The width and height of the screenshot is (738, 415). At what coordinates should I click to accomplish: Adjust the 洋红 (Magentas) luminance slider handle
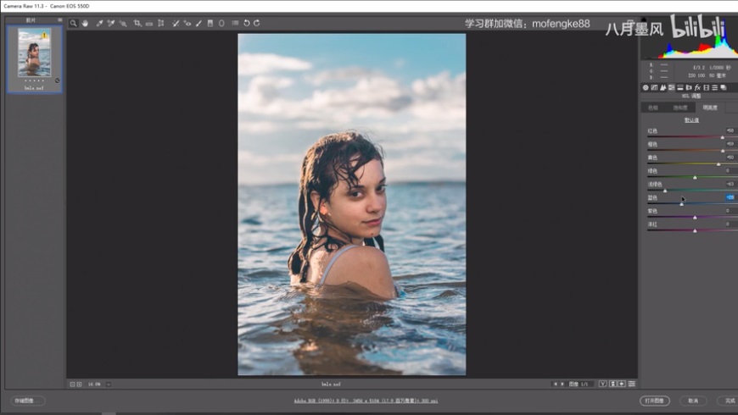point(696,230)
